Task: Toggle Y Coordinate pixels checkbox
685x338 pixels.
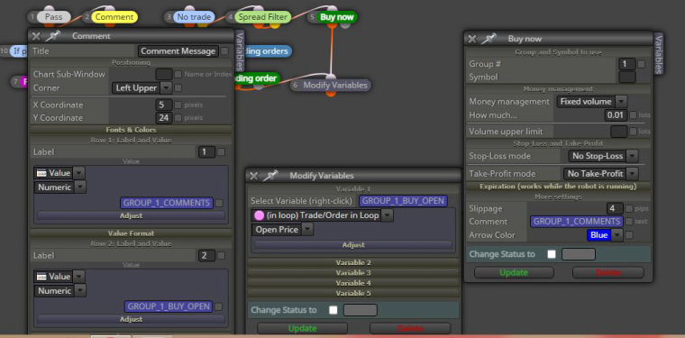Action: [178, 117]
